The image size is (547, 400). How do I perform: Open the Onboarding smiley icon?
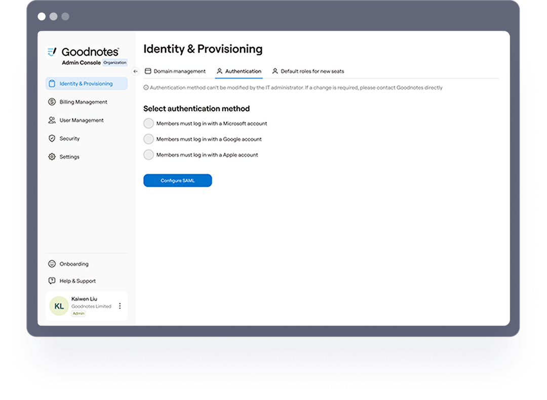(52, 263)
